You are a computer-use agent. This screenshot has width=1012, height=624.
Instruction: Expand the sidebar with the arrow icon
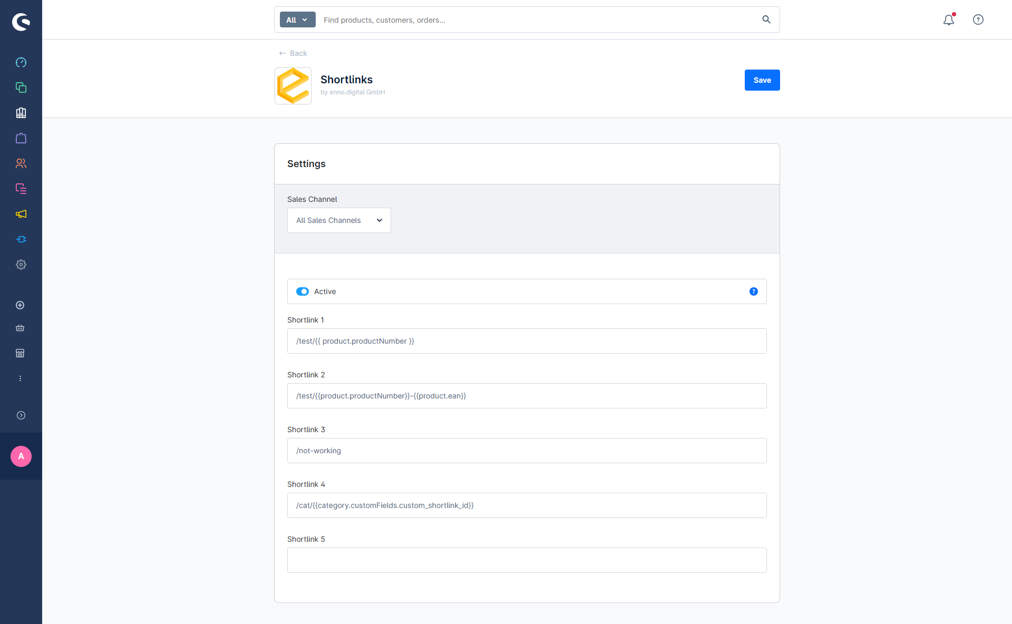click(21, 415)
